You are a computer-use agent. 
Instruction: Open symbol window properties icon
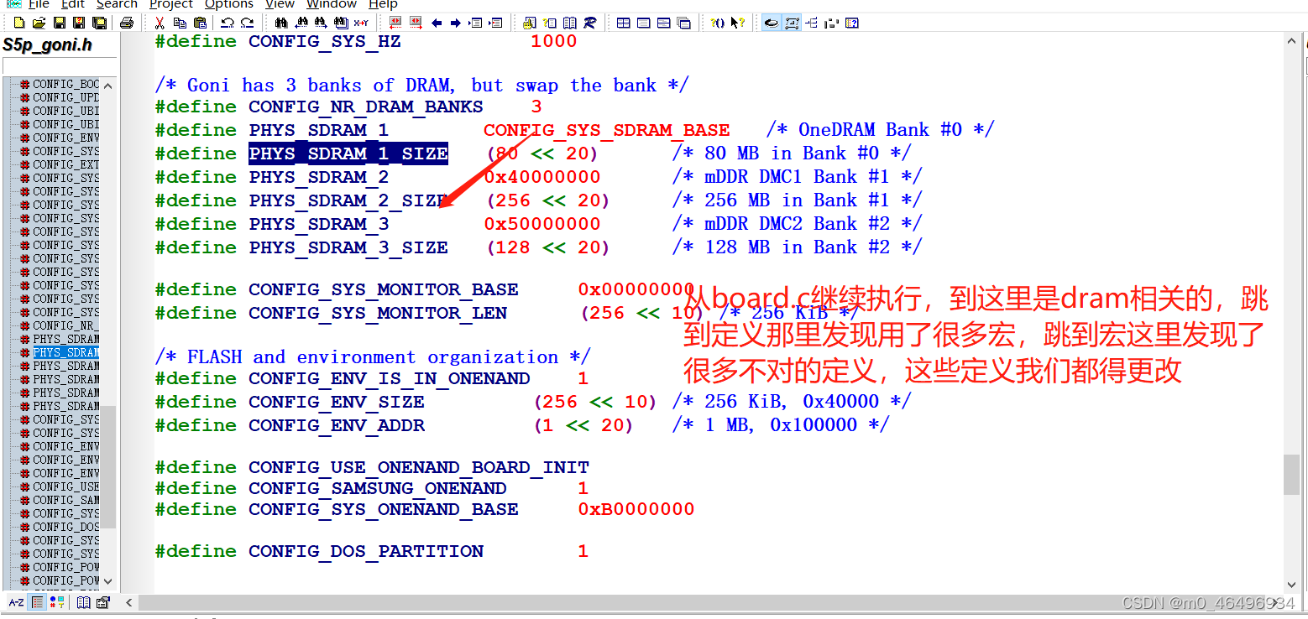pos(103,602)
